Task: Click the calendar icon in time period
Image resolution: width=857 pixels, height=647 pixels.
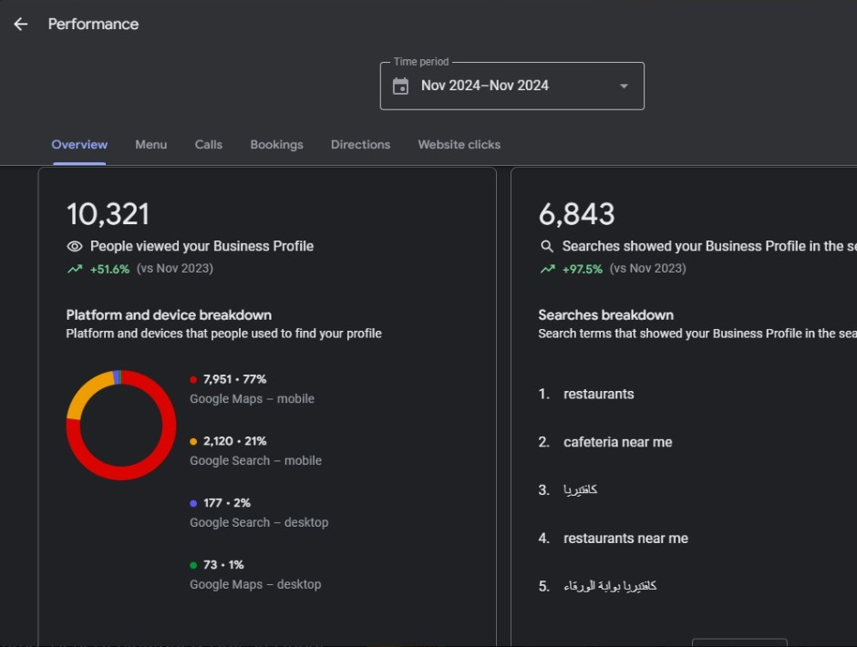Action: (x=400, y=86)
